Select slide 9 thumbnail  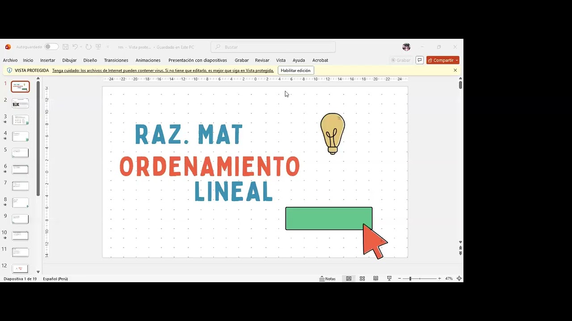tap(20, 219)
